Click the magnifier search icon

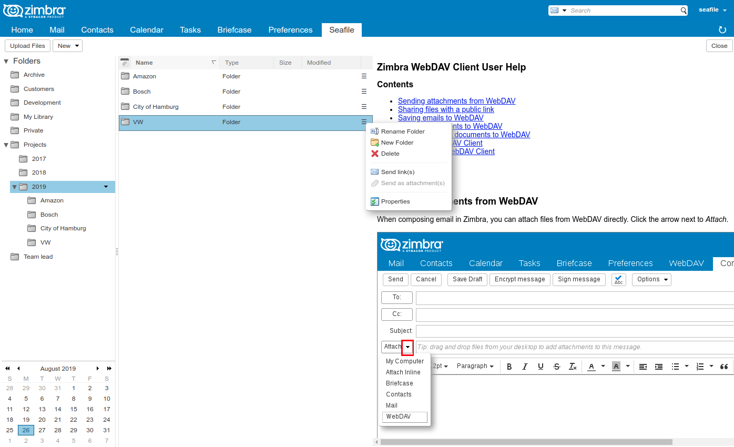[684, 11]
